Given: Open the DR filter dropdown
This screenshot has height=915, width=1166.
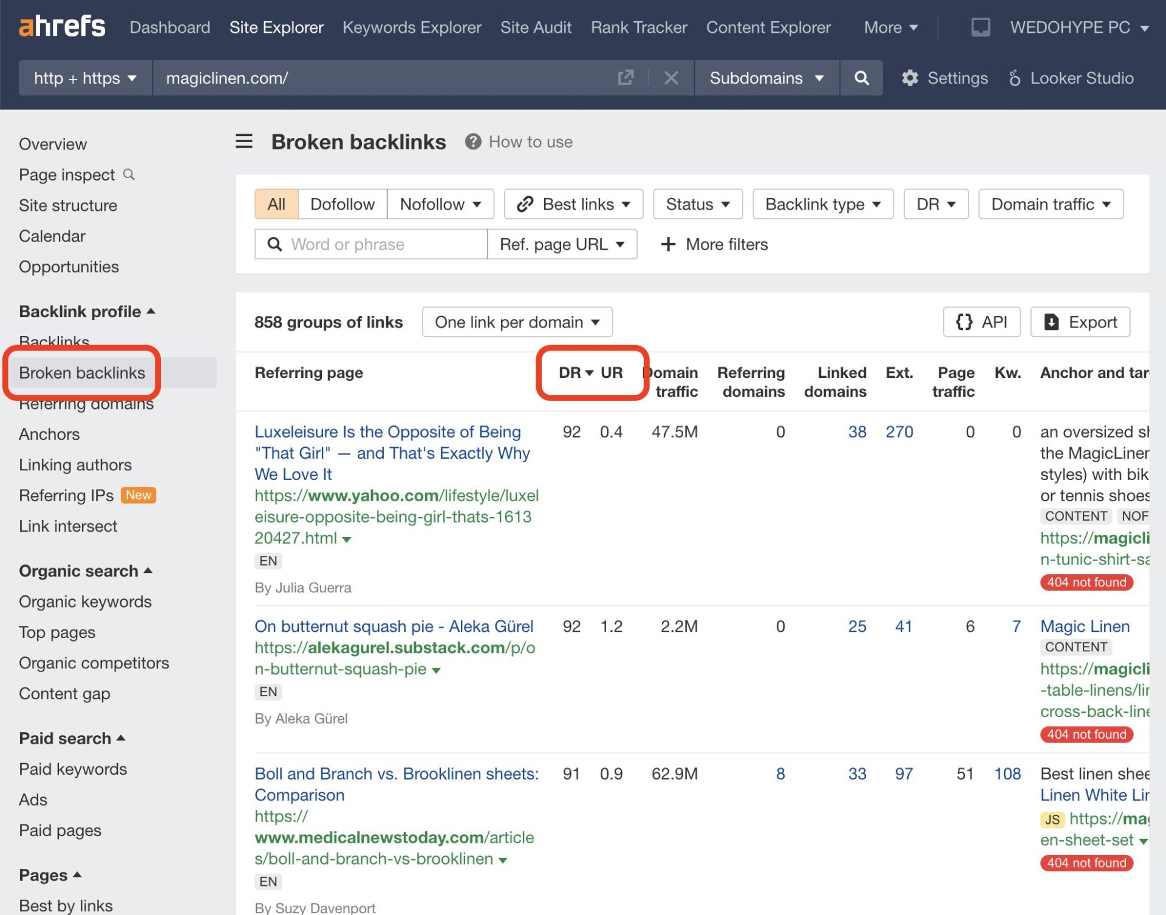Looking at the screenshot, I should (x=936, y=204).
